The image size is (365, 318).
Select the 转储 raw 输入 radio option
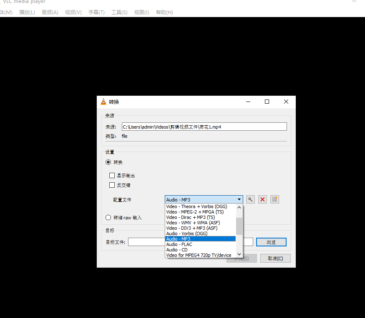click(x=108, y=218)
